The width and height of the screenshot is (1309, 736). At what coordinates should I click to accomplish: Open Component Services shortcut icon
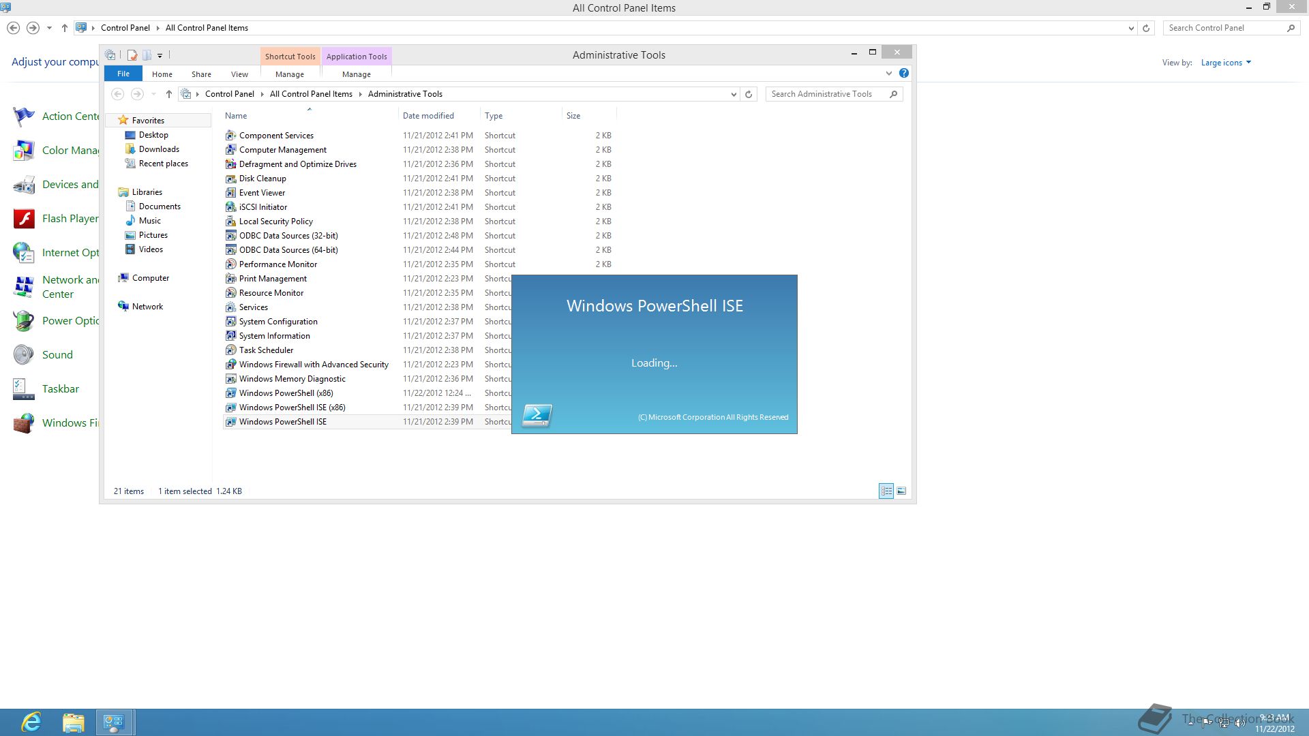[231, 136]
